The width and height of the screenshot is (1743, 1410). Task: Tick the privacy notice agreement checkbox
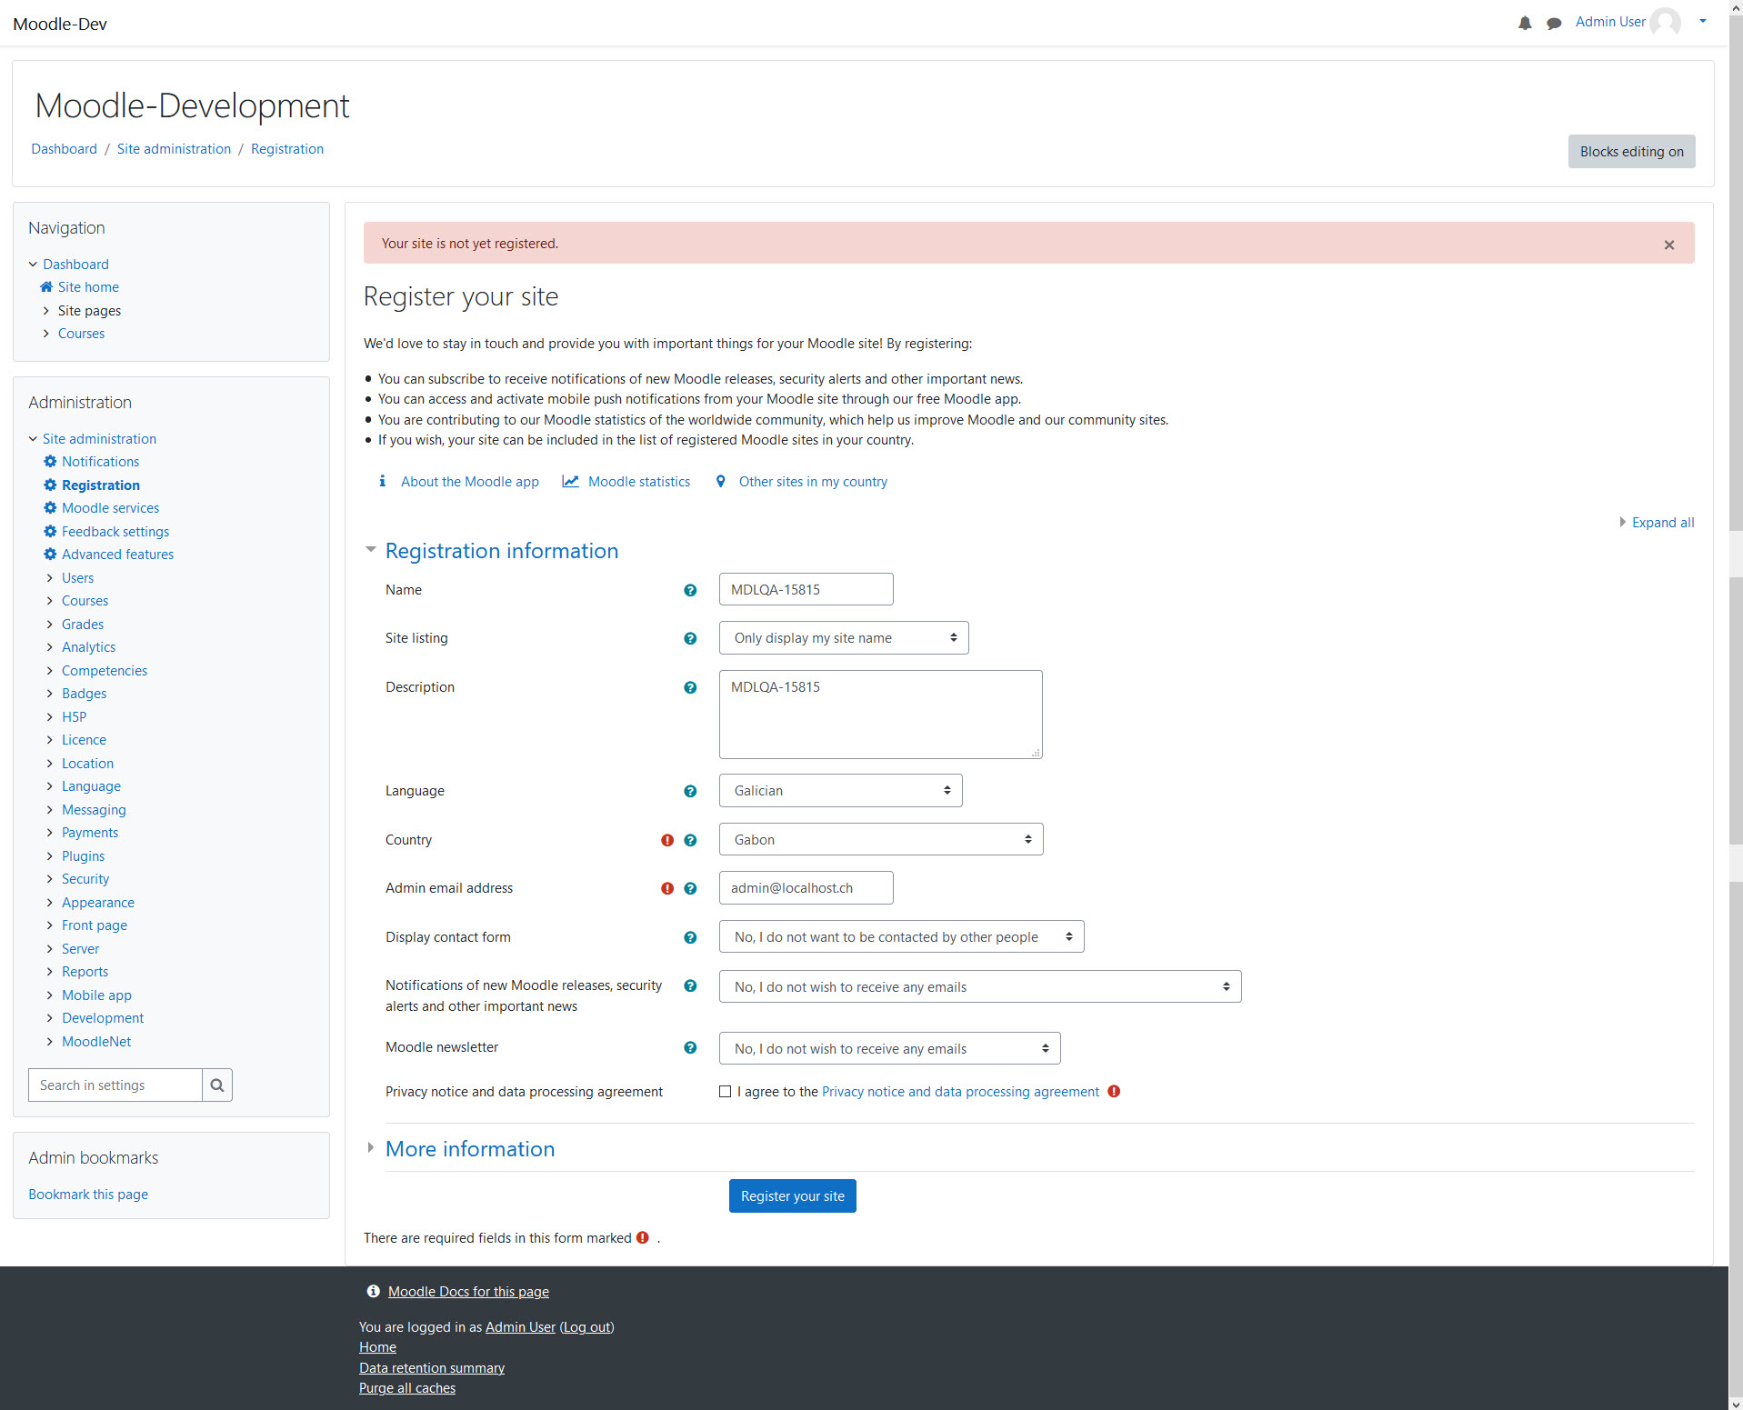(725, 1091)
